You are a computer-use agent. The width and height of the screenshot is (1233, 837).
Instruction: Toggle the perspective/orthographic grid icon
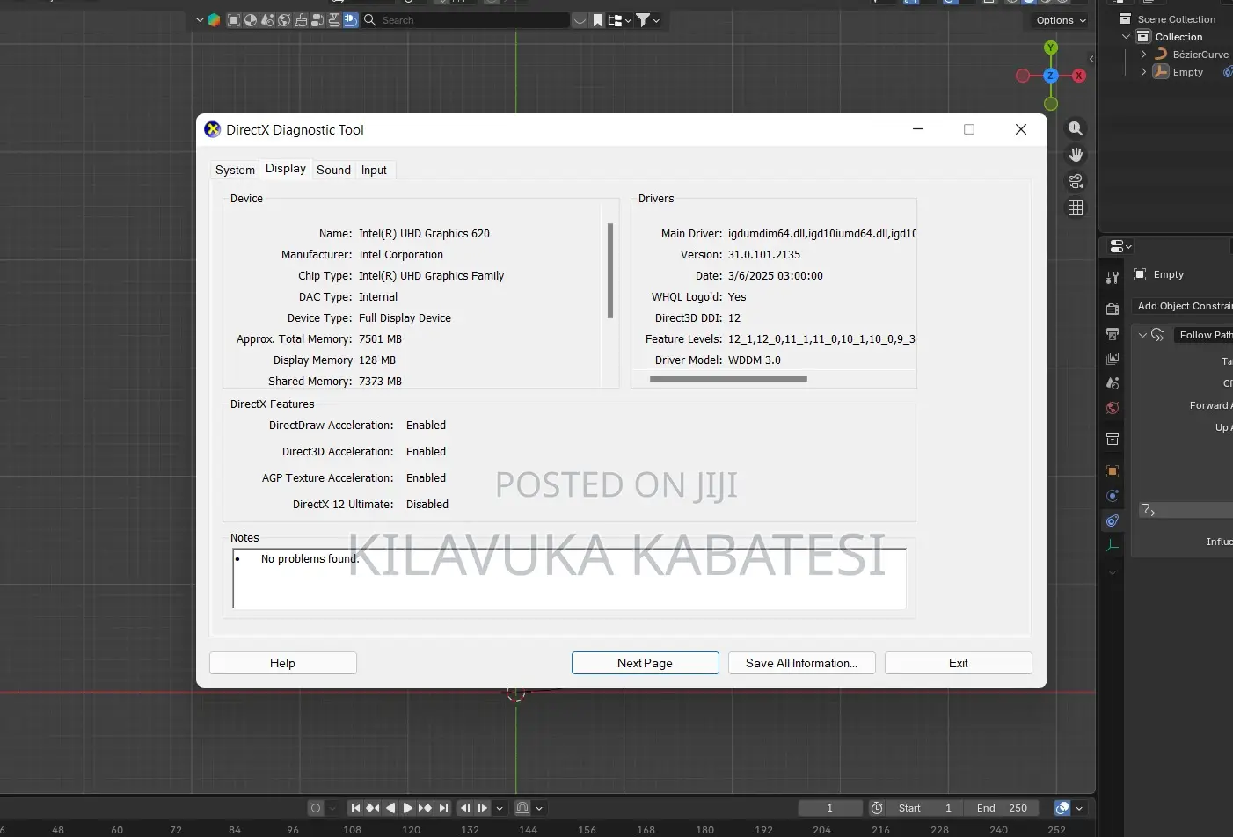[x=1076, y=207]
